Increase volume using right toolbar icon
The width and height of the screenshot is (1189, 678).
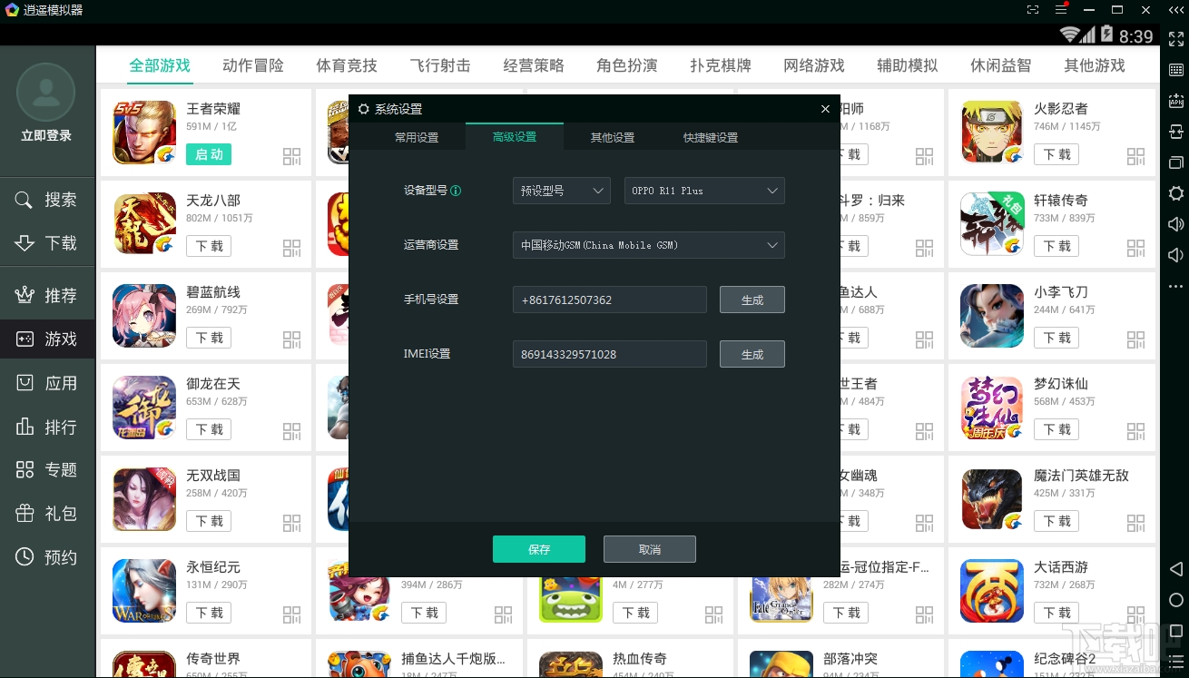point(1176,224)
